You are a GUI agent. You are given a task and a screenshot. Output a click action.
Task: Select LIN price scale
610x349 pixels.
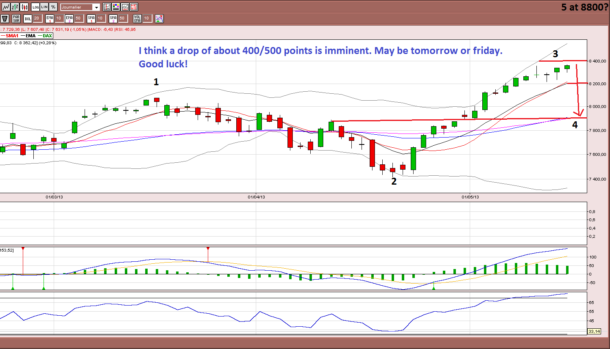point(44,7)
